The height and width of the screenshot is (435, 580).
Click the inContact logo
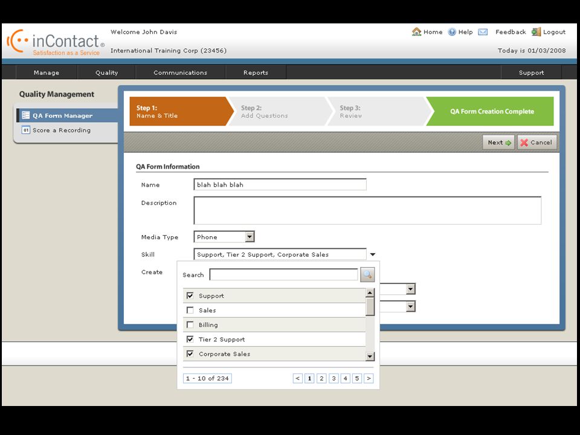tap(56, 42)
